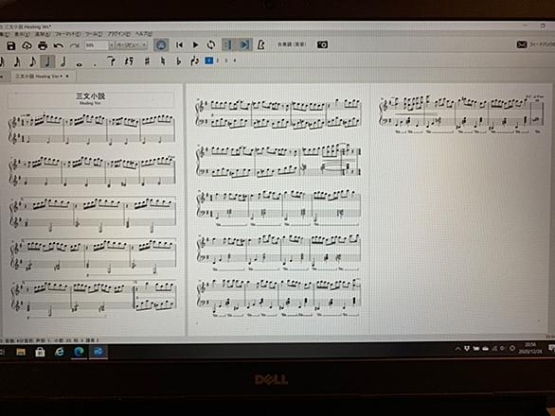Rewind playback to start

pos(179,44)
